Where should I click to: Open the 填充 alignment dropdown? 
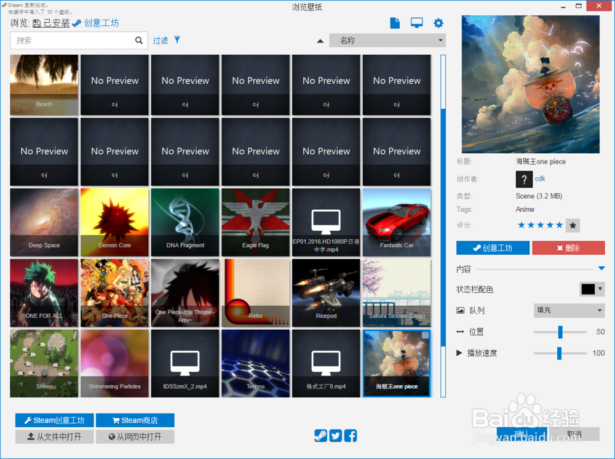pos(569,310)
